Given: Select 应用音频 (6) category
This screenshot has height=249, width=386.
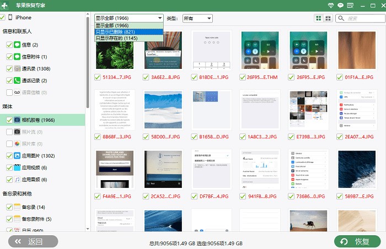Looking at the screenshot, I should pyautogui.click(x=34, y=180).
